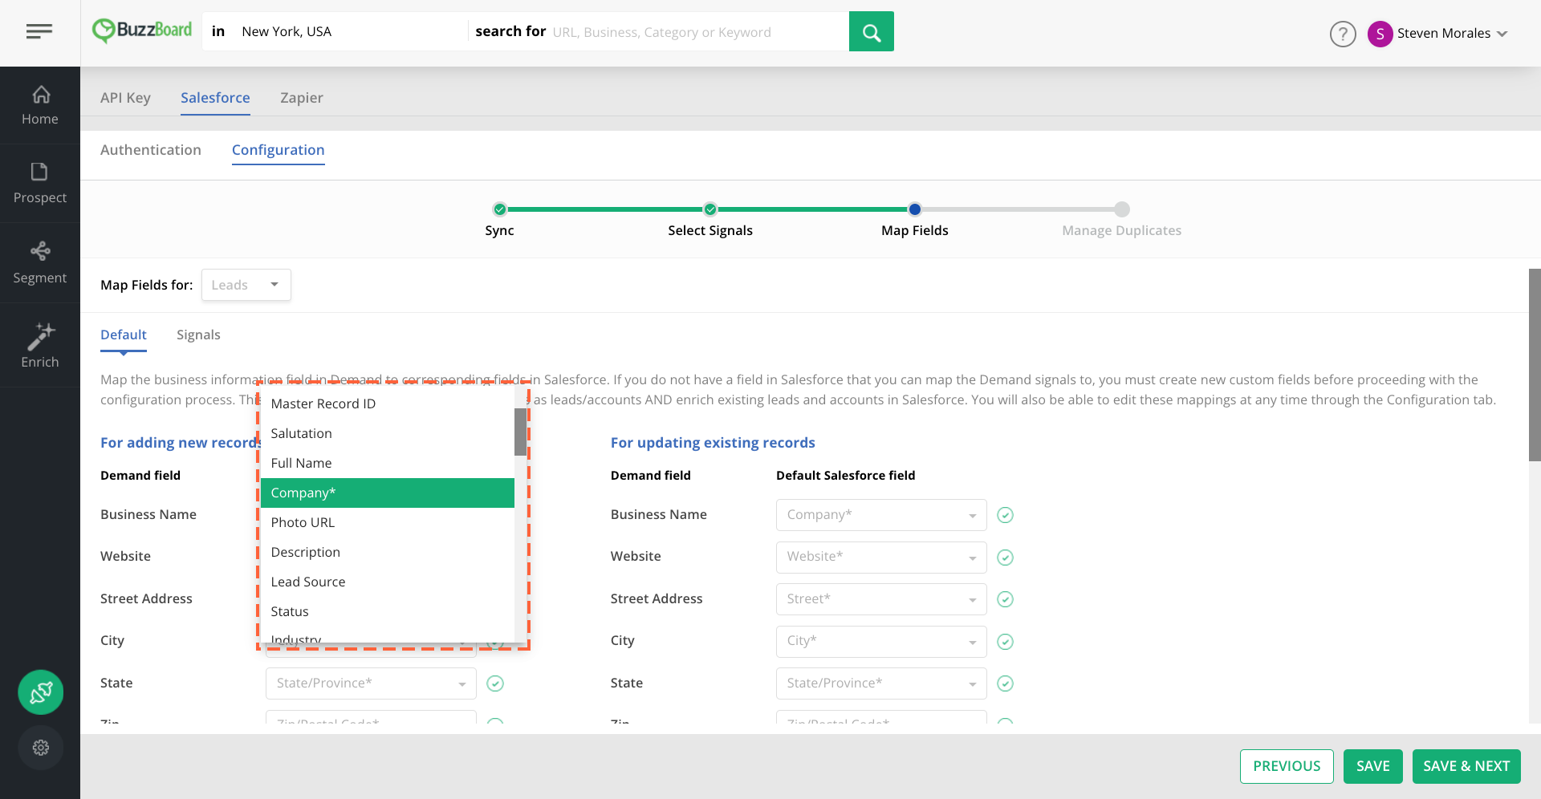Open the Configuration sub-tab
Screen dimensions: 1541x799
(x=279, y=150)
